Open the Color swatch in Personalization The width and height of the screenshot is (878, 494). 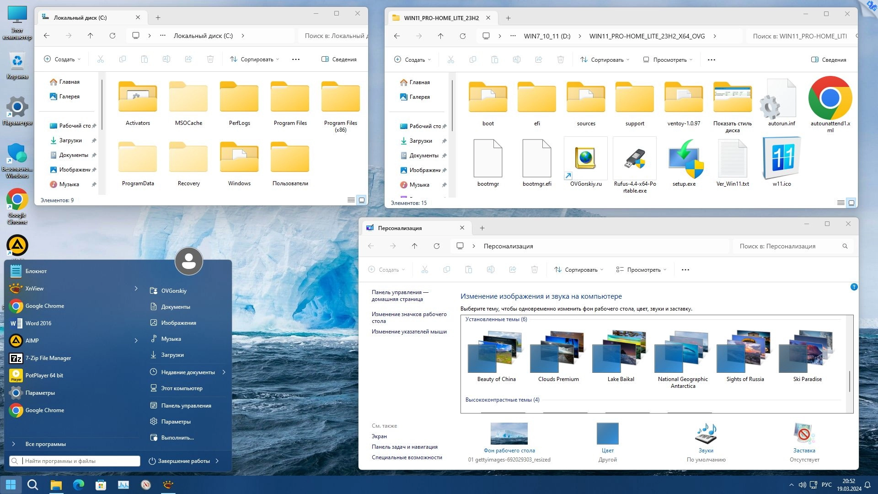[x=607, y=434]
